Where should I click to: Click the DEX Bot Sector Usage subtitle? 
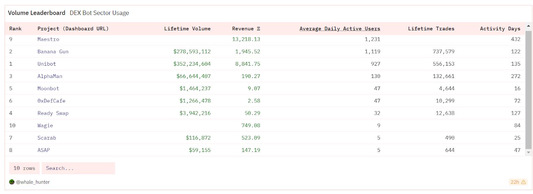point(99,13)
